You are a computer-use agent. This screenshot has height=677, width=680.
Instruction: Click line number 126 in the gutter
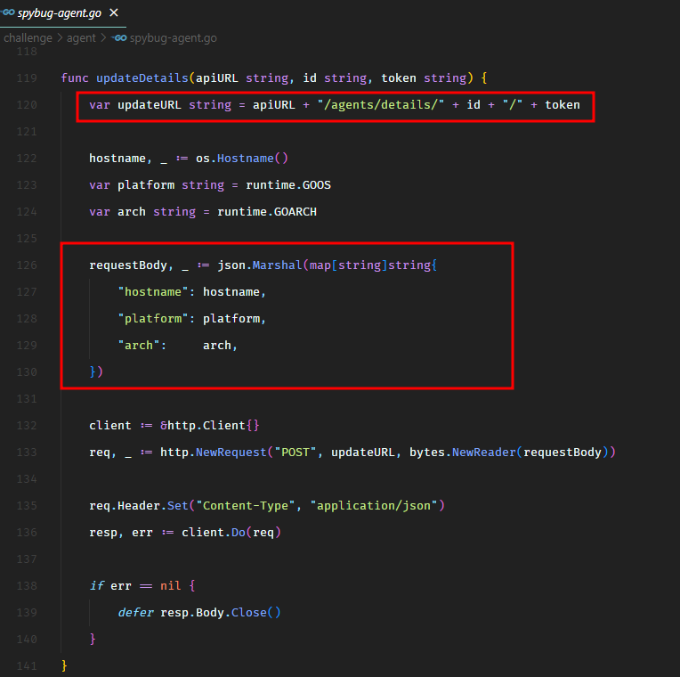(26, 265)
